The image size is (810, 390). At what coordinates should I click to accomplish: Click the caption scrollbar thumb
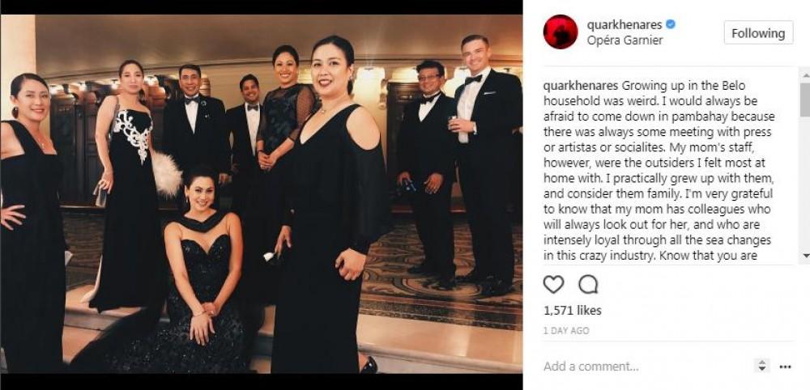(805, 99)
